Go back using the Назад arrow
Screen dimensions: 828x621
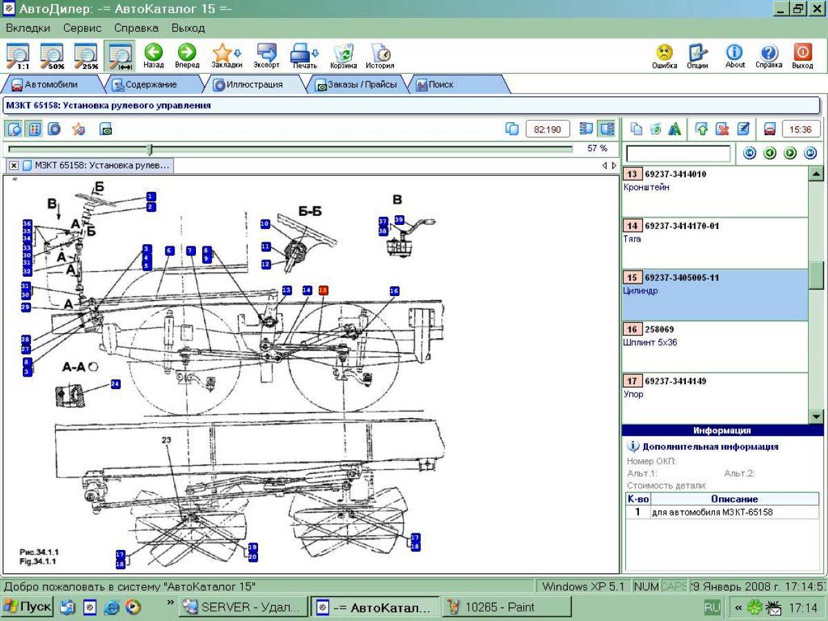(153, 55)
